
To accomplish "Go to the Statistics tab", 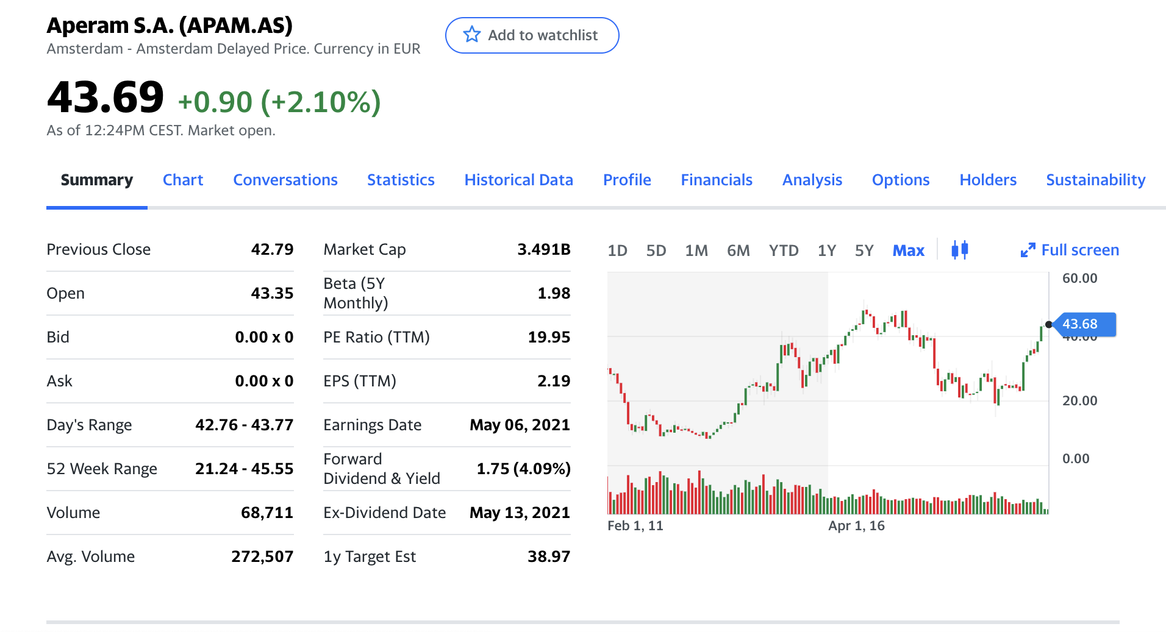I will pyautogui.click(x=401, y=180).
